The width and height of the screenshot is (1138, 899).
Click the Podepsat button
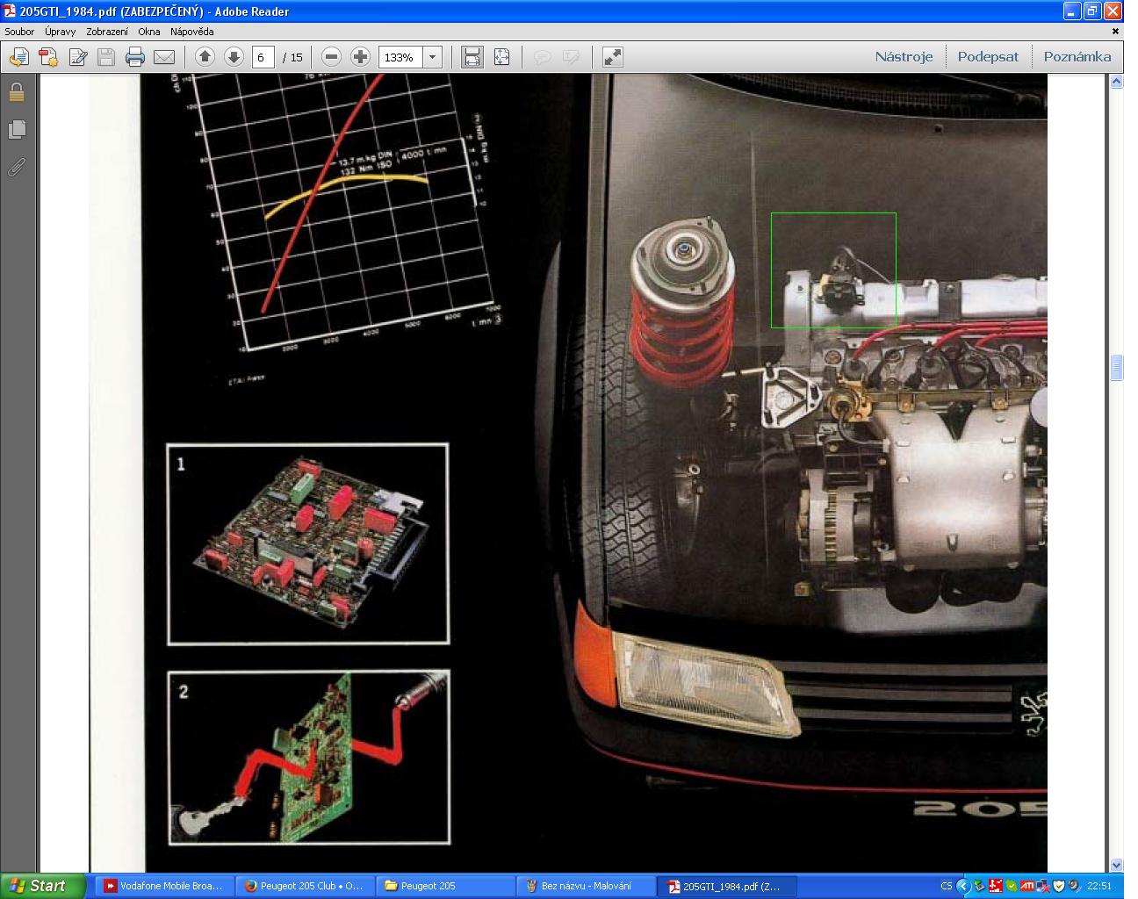pyautogui.click(x=988, y=57)
